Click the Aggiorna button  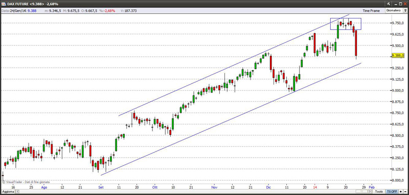click(x=8, y=191)
